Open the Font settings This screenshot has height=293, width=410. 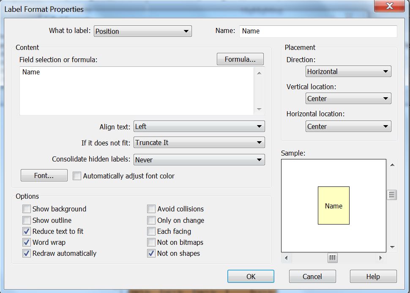(44, 175)
